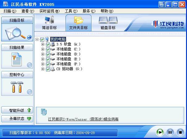Expand the 本地磁盘 (F:) node
This screenshot has height=139, width=187.
(x=43, y=64)
